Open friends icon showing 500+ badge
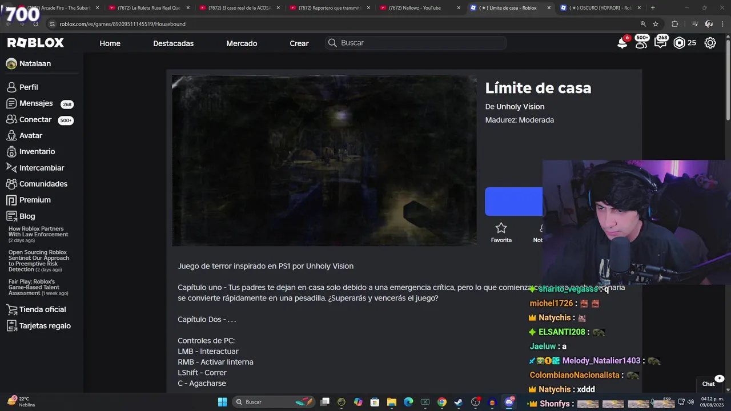Image resolution: width=731 pixels, height=411 pixels. click(641, 43)
